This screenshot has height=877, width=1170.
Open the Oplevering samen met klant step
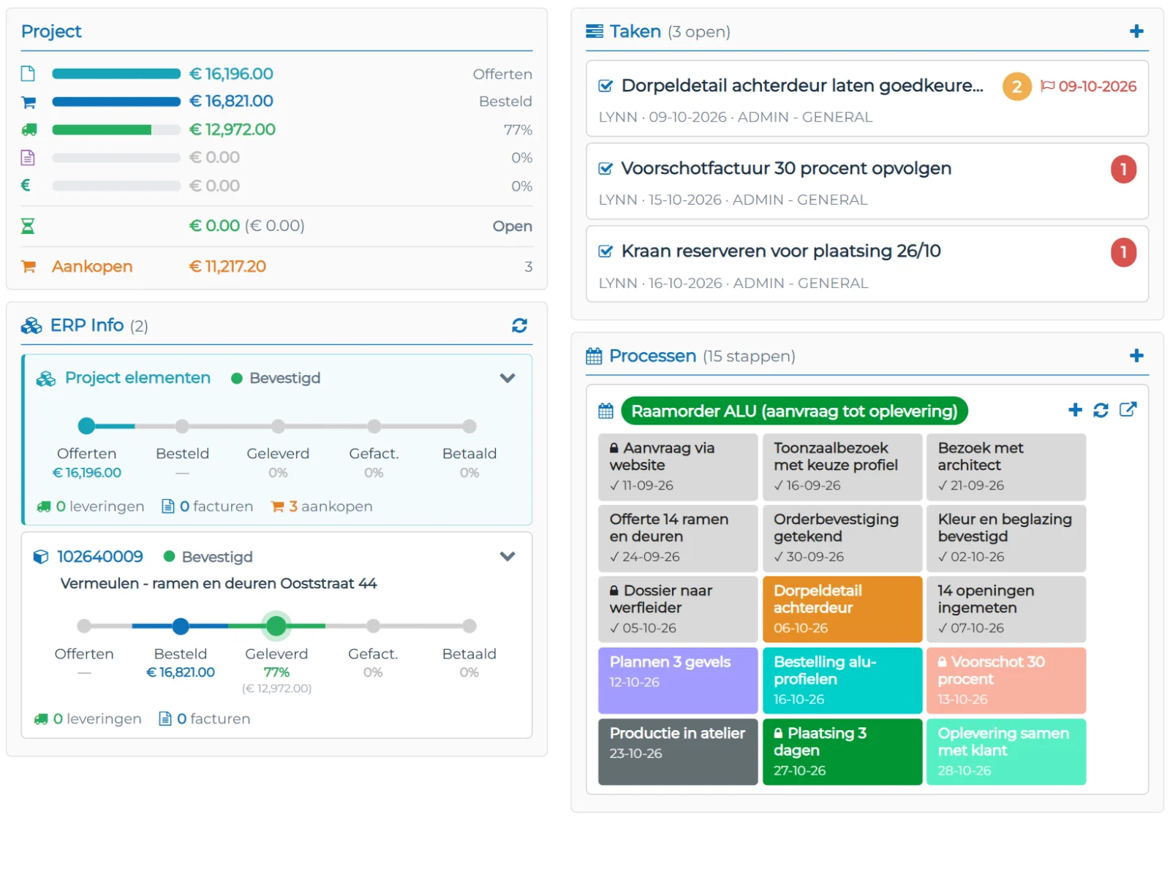pyautogui.click(x=1005, y=751)
